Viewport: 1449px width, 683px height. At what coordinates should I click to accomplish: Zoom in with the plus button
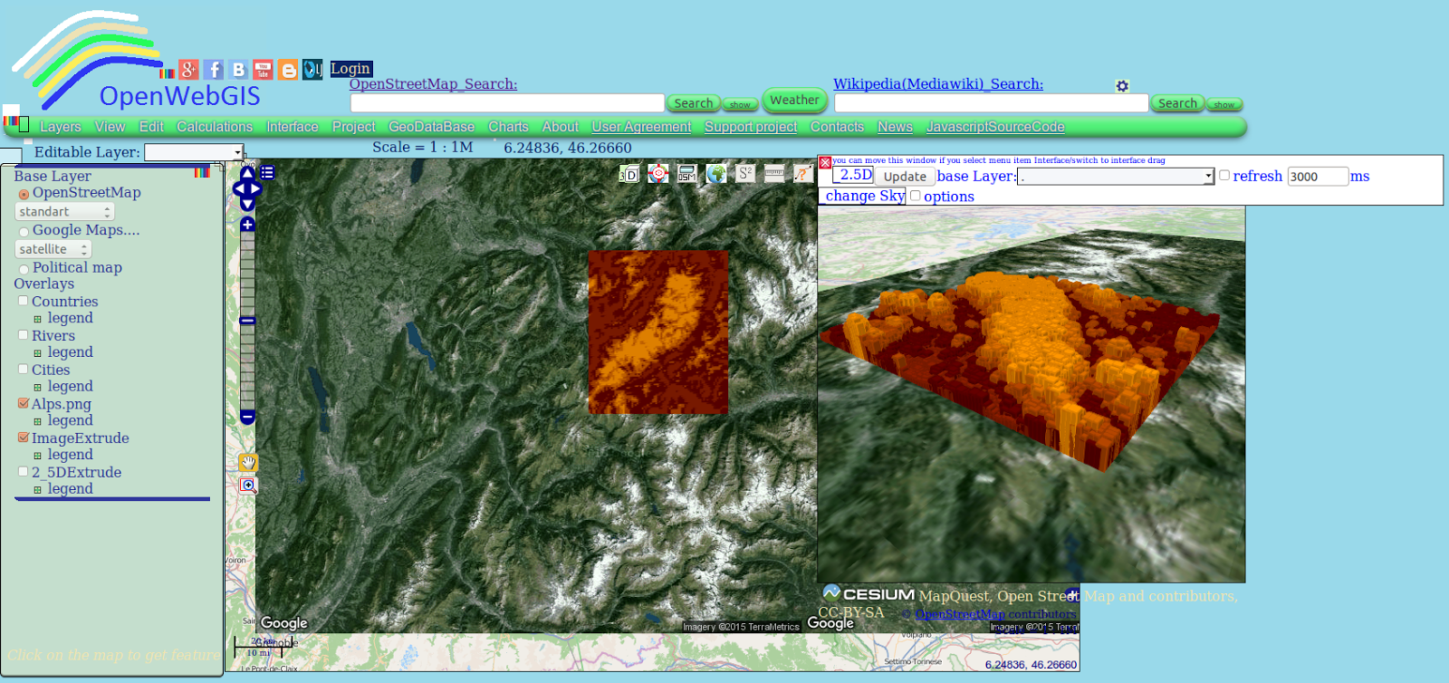click(x=247, y=225)
